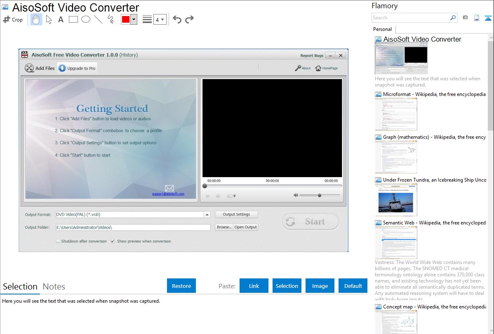This screenshot has width=494, height=334.
Task: Select the Crop tool
Action: pyautogui.click(x=13, y=19)
